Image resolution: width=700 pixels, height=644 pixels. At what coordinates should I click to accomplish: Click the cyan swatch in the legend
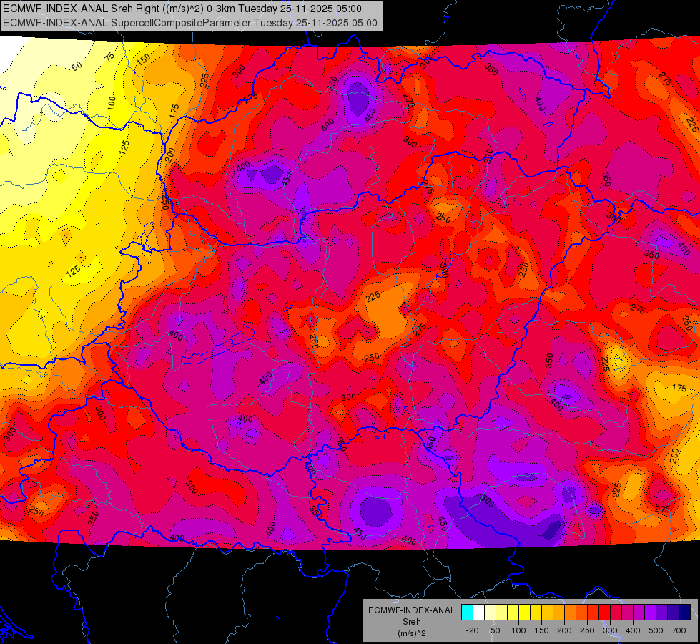[467, 613]
